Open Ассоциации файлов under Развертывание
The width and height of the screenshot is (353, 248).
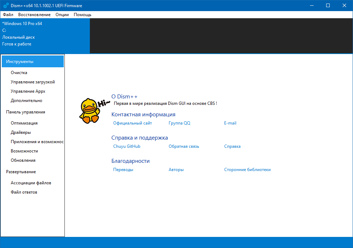click(x=31, y=183)
